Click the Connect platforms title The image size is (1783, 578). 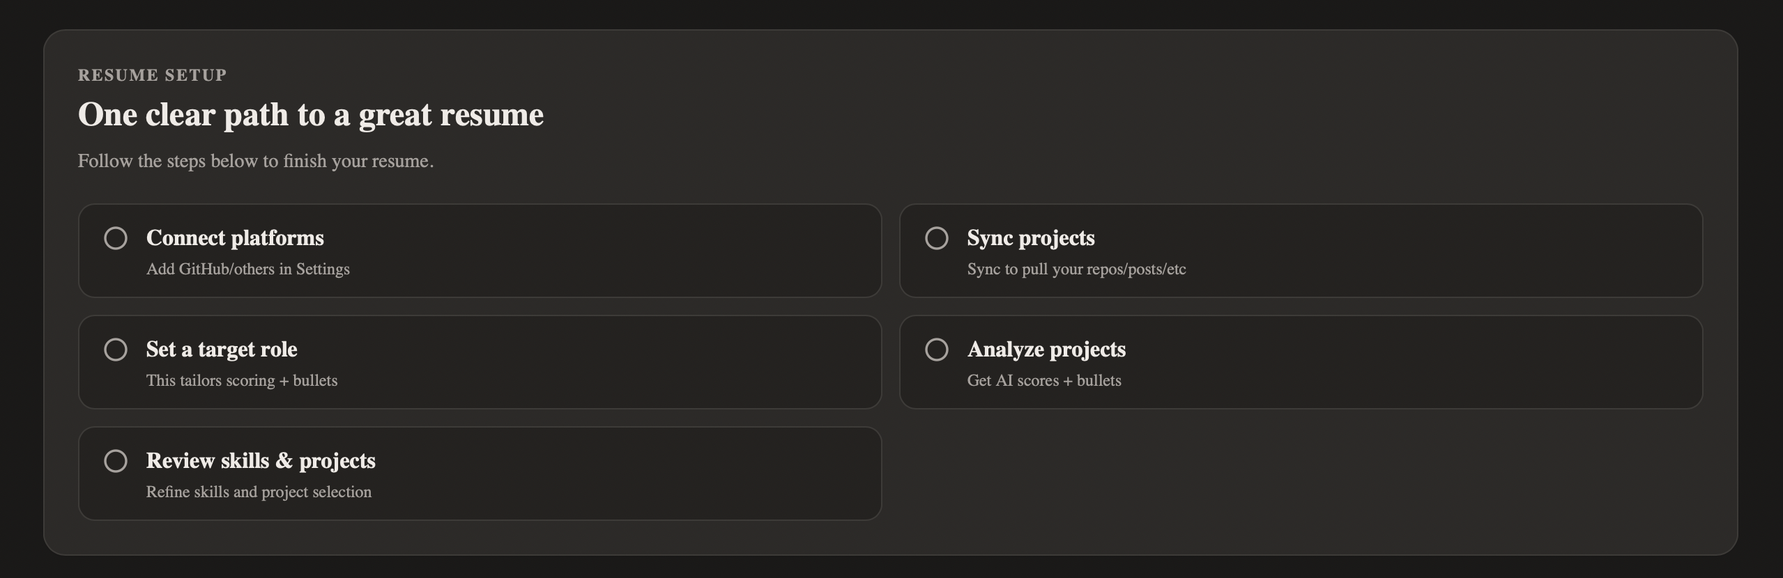coord(234,238)
